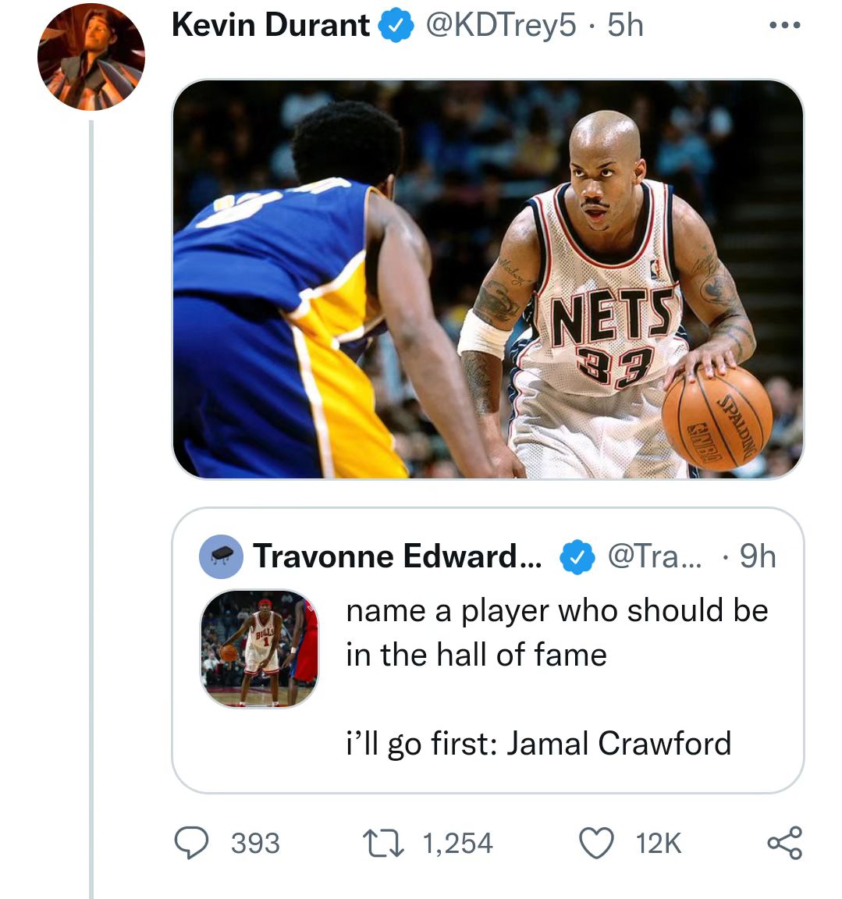Open the three-dot more options menu
Viewport: 842px width, 899px height.
click(x=785, y=25)
